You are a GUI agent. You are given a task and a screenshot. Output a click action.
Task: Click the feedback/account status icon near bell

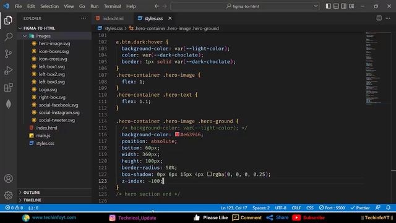[x=378, y=208]
